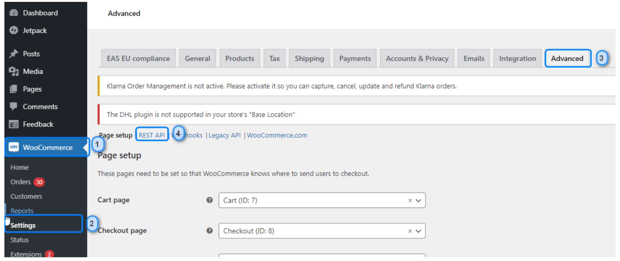Clear the Cart page selection
Viewport: 620px width, 261px height.
pos(410,201)
